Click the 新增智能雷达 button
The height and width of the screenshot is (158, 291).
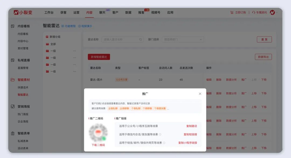click(x=99, y=57)
